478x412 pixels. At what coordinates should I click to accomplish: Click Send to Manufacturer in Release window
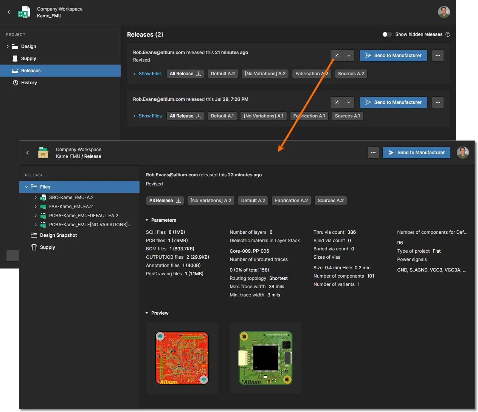[416, 153]
